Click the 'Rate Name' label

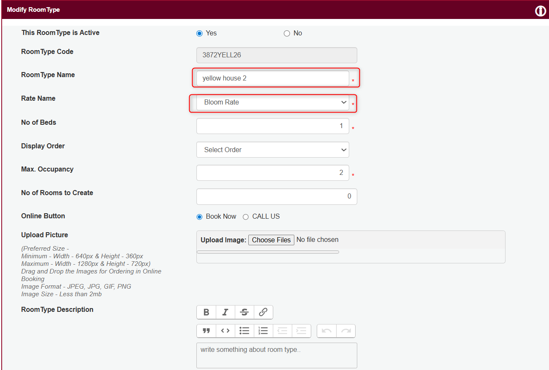tap(38, 99)
